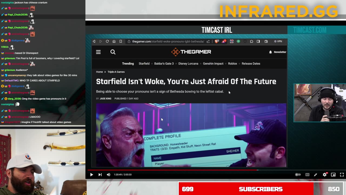Toggle the VPN button
This screenshot has height=195, width=346.
pyautogui.click(x=278, y=41)
